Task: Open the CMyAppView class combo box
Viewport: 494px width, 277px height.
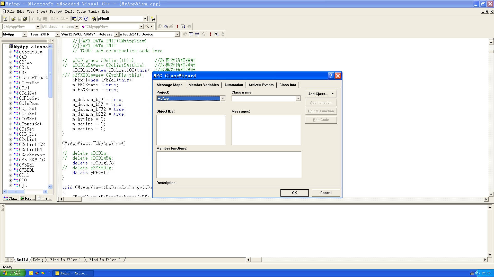Action: (x=21, y=26)
